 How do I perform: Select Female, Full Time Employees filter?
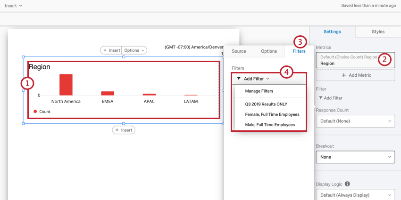[272, 114]
